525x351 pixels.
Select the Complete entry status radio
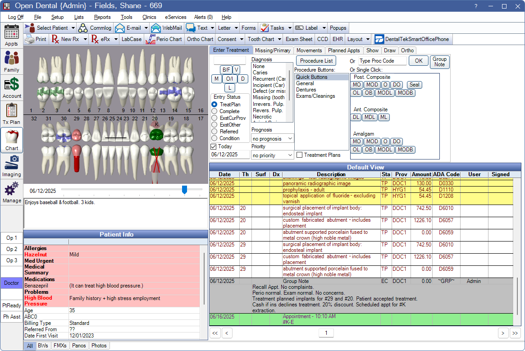215,111
